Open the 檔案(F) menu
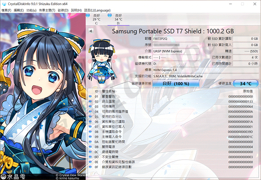This screenshot has height=180, width=261. 6,10
